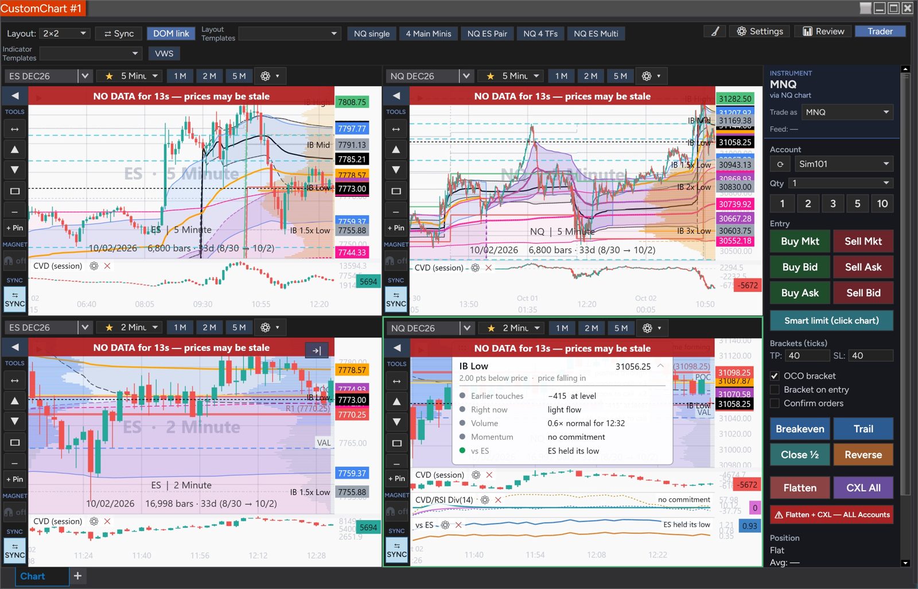Click scroll-to-latest arrow in bottom-left ES chart
The height and width of the screenshot is (589, 918).
click(317, 350)
